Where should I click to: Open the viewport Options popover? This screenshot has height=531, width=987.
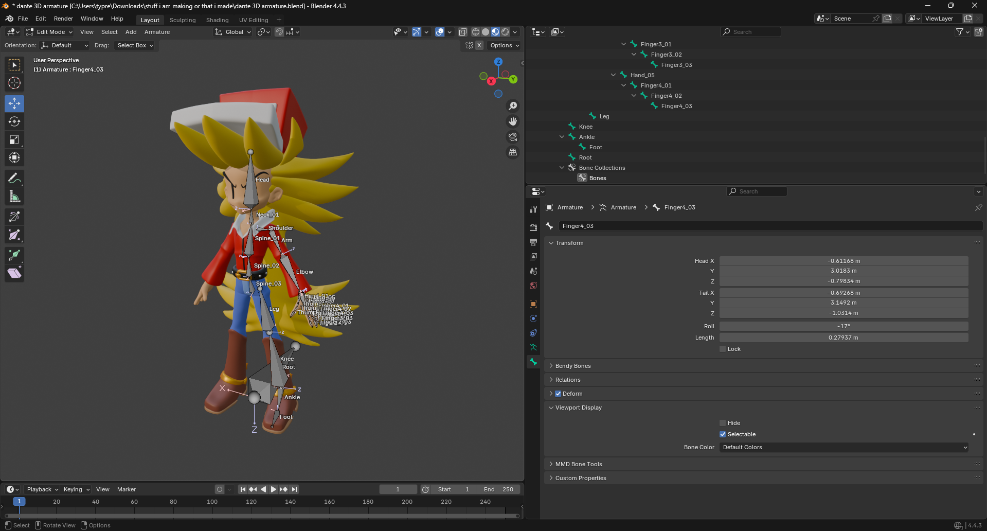(x=505, y=45)
